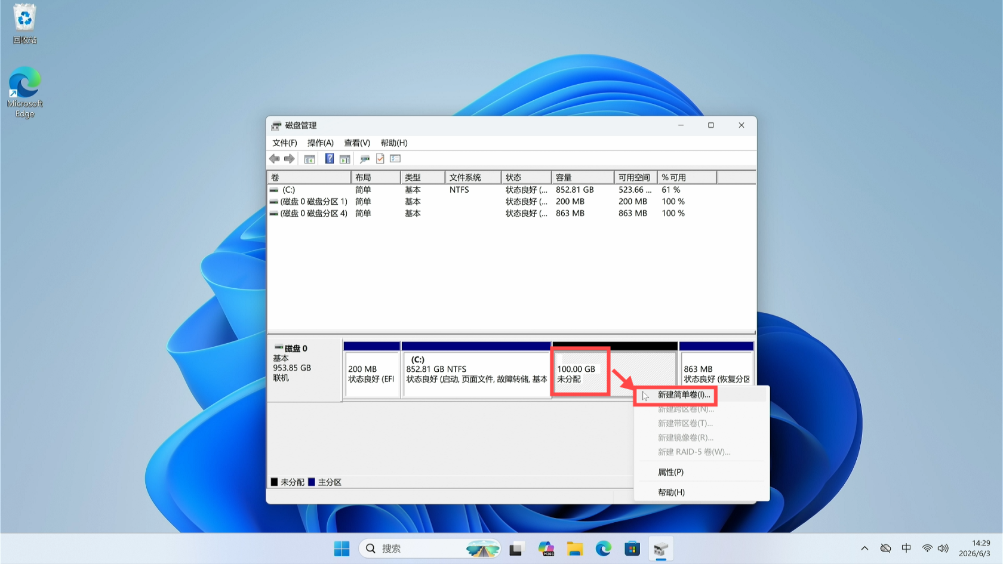Click the 磁盘 0 disk label panel
The width and height of the screenshot is (1003, 564).
point(305,370)
